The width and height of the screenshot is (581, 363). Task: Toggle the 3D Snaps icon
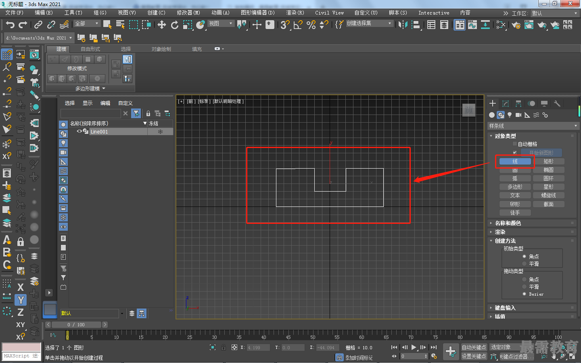pos(285,25)
